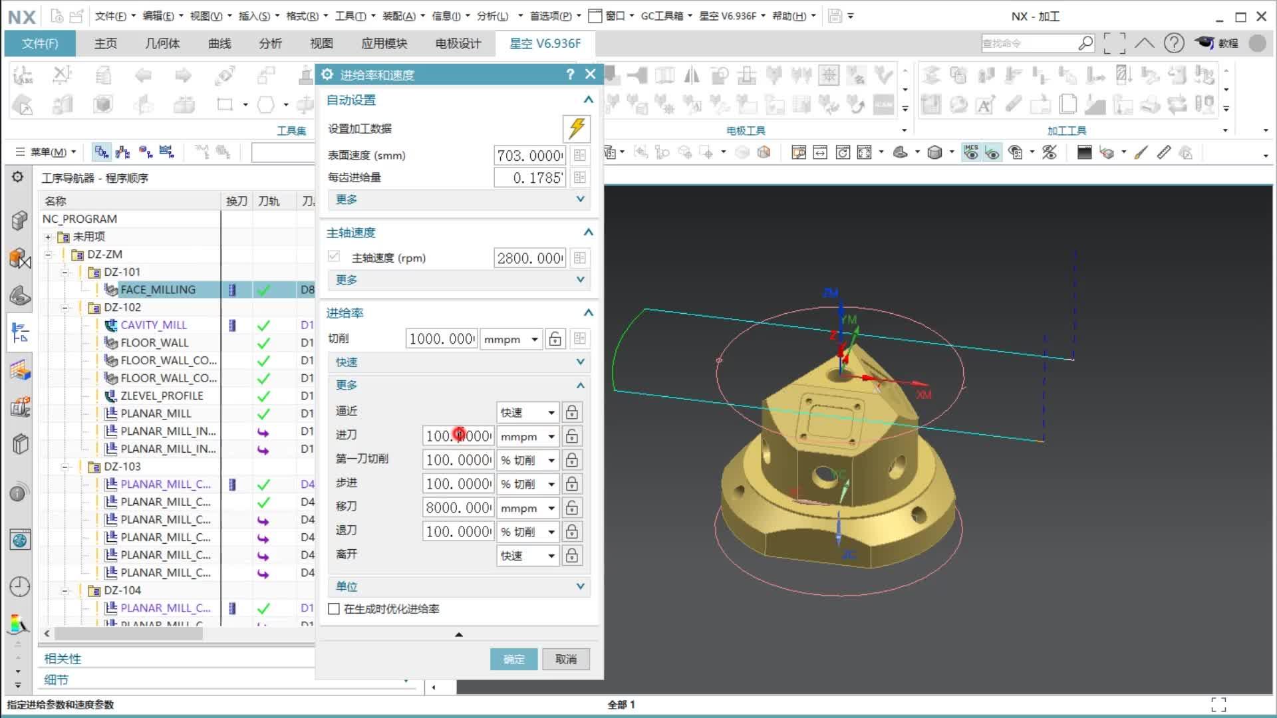Toggle the lock on the Retract (退刀) row
Image resolution: width=1277 pixels, height=718 pixels.
[x=571, y=532]
